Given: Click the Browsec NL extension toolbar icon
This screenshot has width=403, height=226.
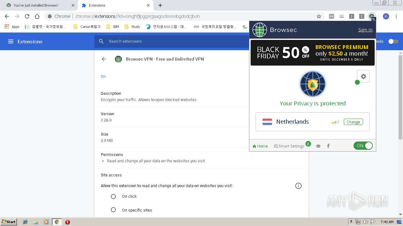Looking at the screenshot, I should (x=372, y=16).
